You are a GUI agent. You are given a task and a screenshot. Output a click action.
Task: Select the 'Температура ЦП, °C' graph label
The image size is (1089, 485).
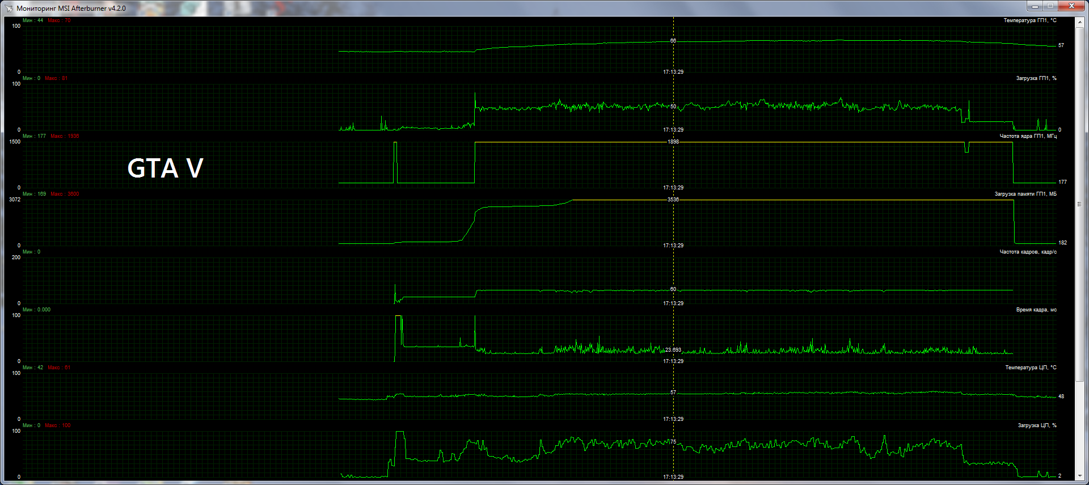(1031, 368)
